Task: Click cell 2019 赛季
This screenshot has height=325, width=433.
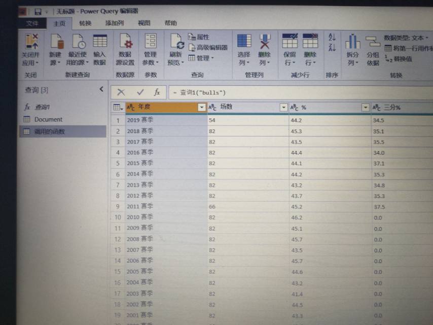Action: [x=166, y=120]
